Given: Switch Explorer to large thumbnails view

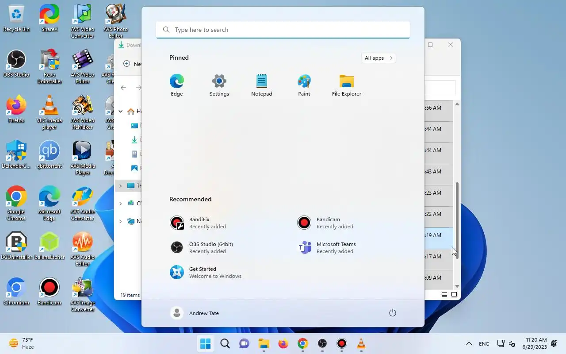Looking at the screenshot, I should coord(454,295).
